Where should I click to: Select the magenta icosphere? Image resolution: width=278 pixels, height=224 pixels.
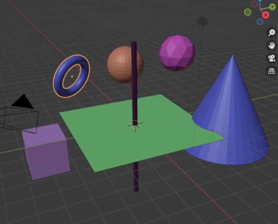177,53
